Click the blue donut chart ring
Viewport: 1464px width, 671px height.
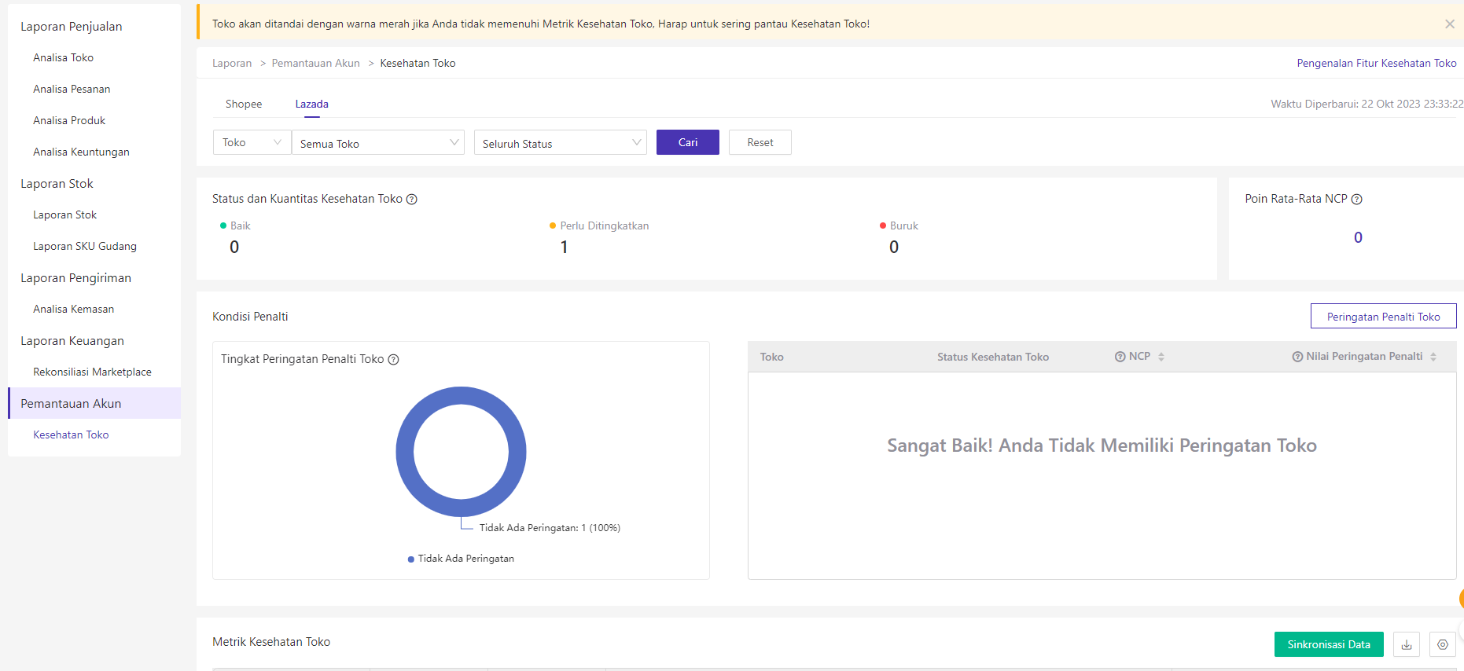(x=405, y=452)
